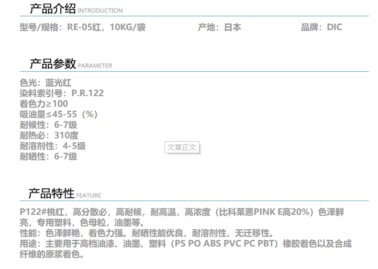Viewport: 378px width, 269px height.
Task: Click the 产品参数 section heading
Action: pyautogui.click(x=52, y=64)
